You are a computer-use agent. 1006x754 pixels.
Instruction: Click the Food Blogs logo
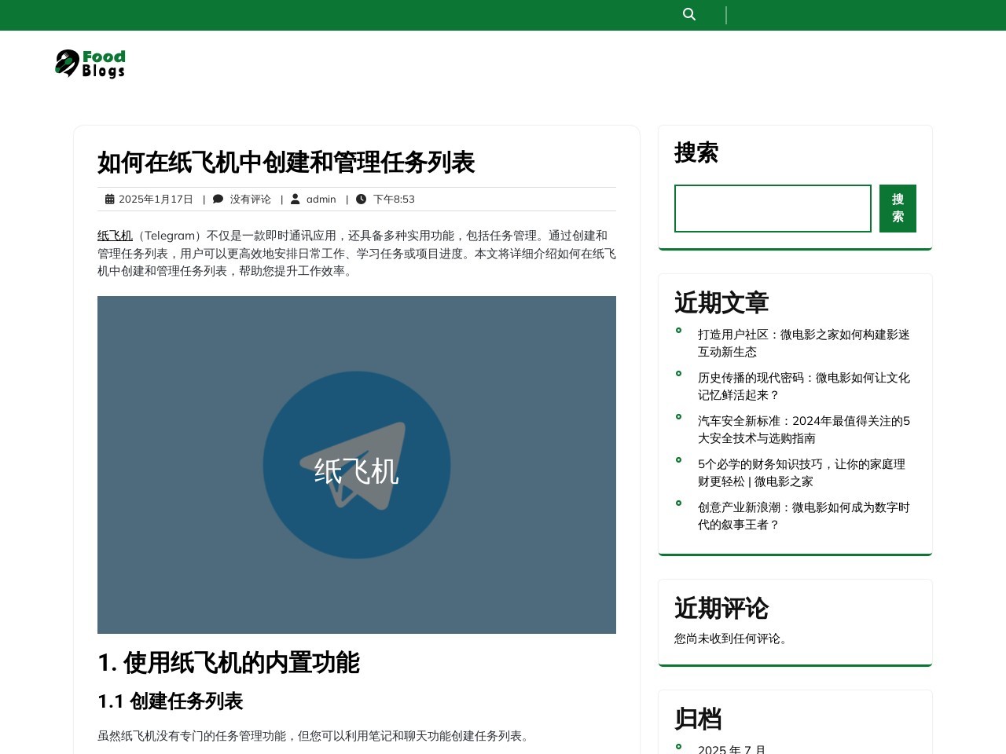pyautogui.click(x=90, y=64)
